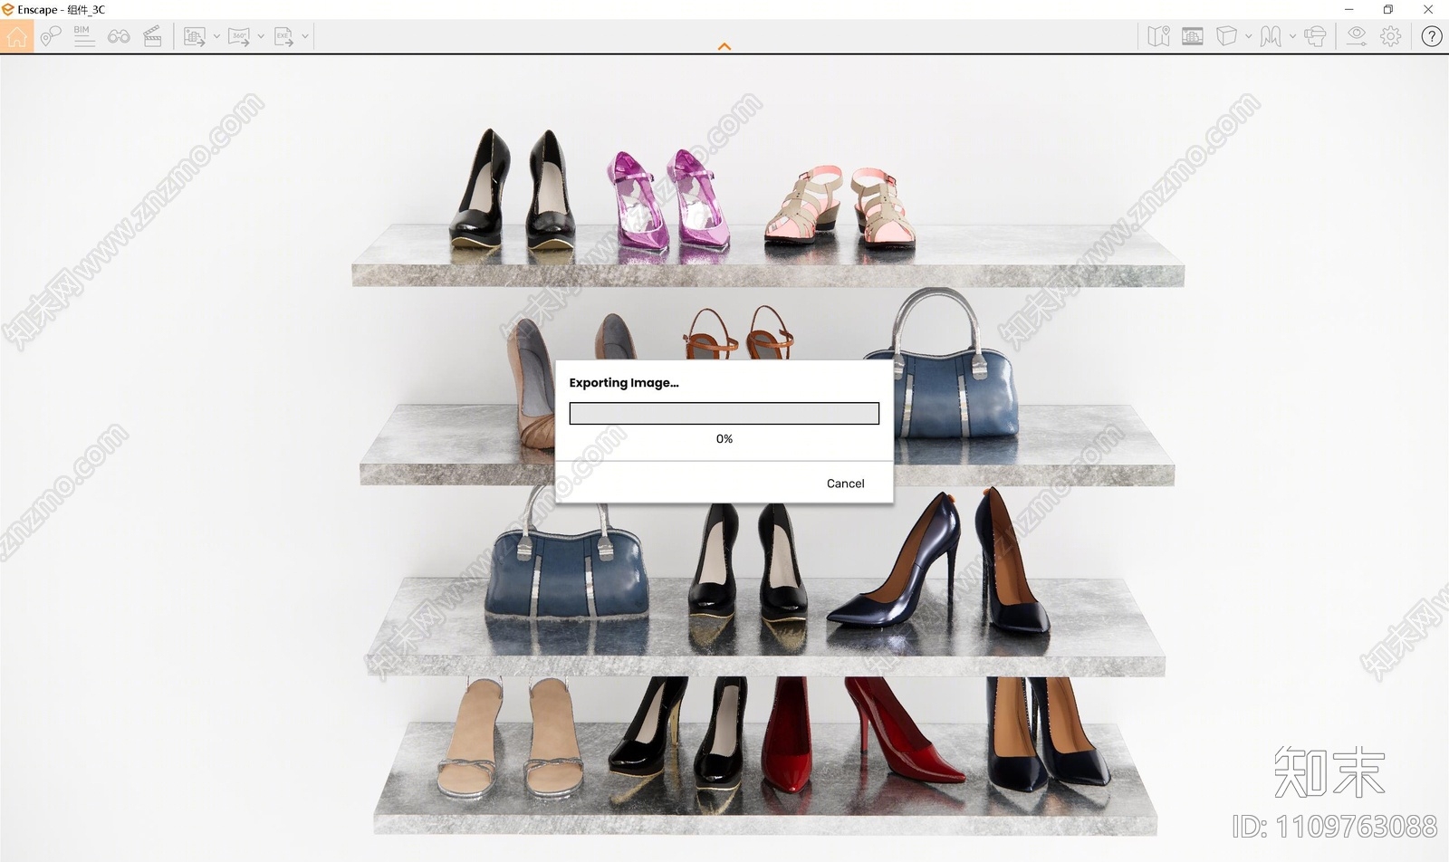
Task: Click the 360° panorama export icon
Action: 238,36
